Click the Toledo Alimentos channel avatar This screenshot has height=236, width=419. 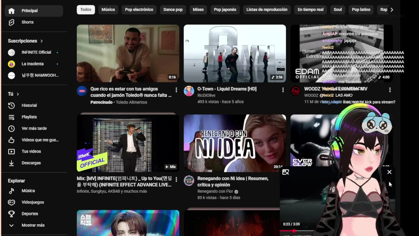point(82,91)
